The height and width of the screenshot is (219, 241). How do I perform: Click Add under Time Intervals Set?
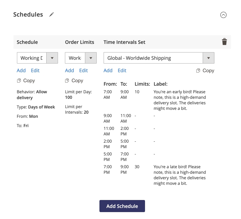tap(108, 70)
